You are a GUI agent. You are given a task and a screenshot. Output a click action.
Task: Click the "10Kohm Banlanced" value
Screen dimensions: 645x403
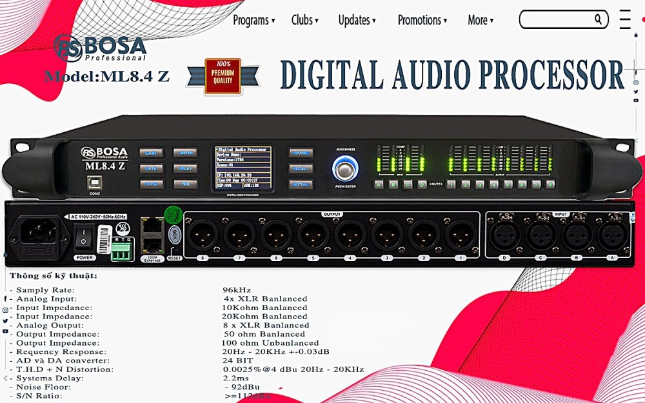pos(264,308)
